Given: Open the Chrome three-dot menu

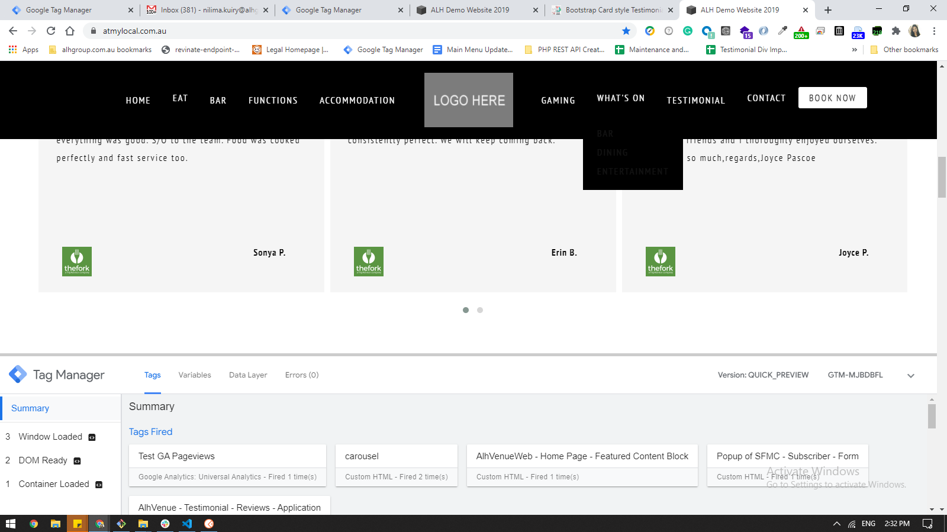Looking at the screenshot, I should click(934, 31).
